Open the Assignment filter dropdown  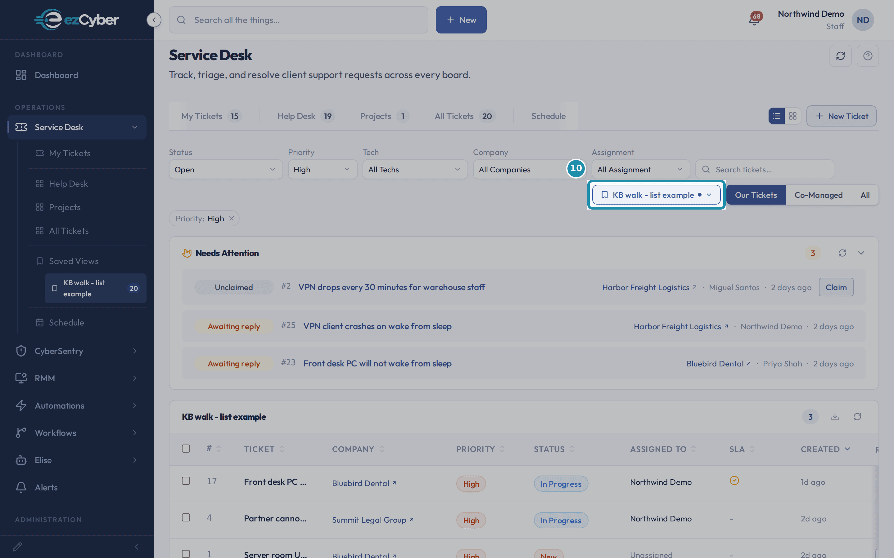tap(641, 169)
